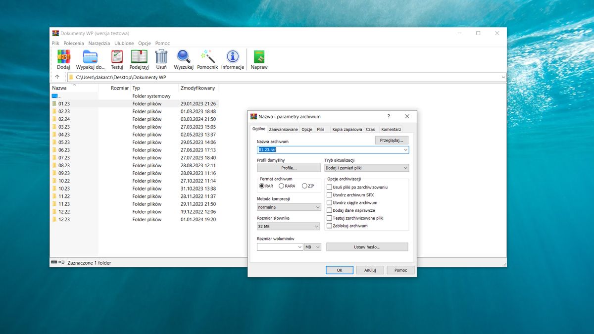Switch to the Zaawansowane tab
Screen dimensions: 594x334
click(283, 129)
